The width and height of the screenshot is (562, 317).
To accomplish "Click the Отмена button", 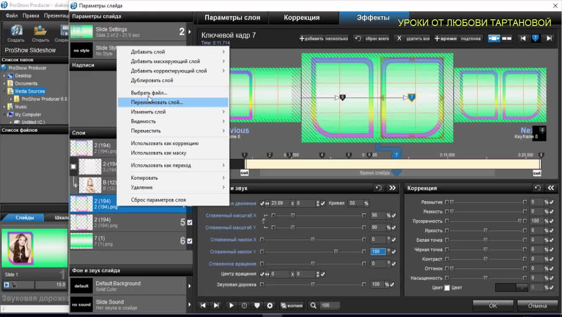I will 537,306.
